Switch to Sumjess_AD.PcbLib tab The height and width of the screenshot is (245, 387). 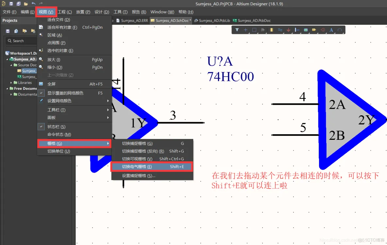(x=212, y=21)
